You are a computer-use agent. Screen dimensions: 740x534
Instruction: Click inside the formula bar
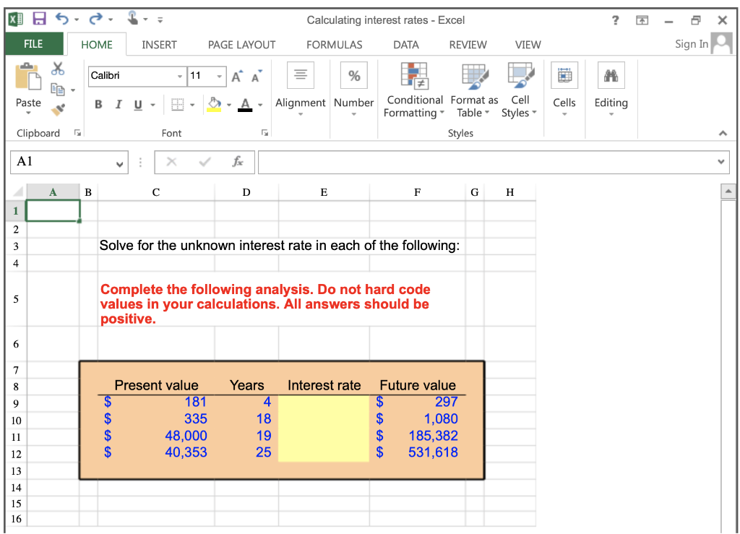click(x=470, y=162)
